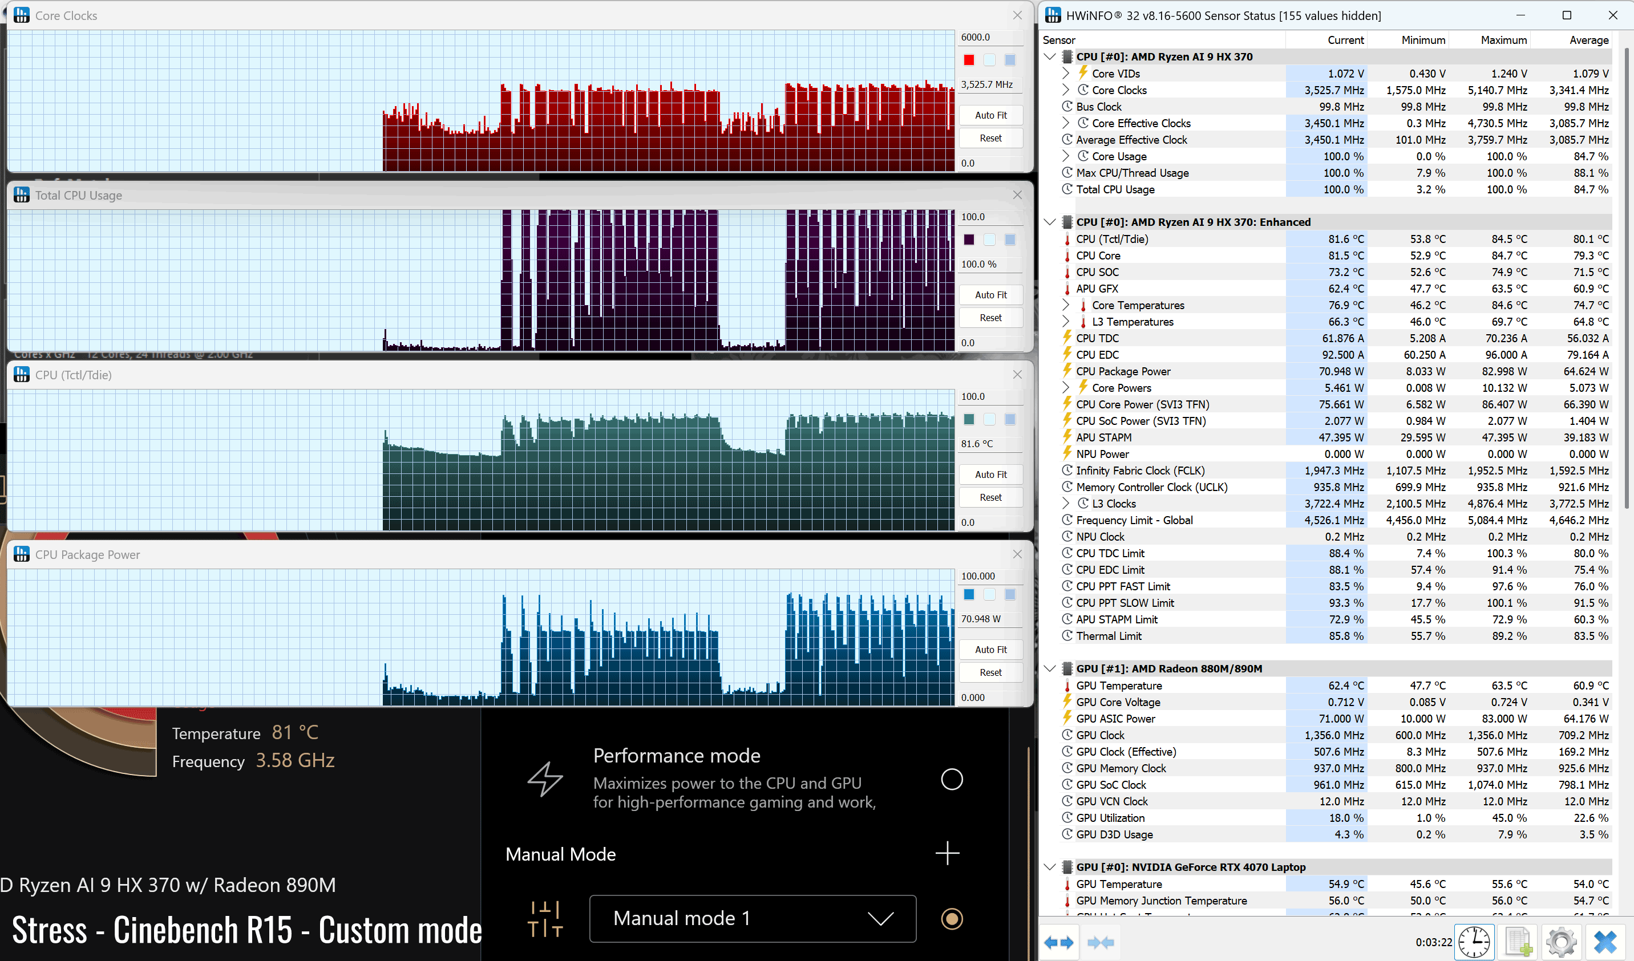Screen dimensions: 1634x961
Task: Select the Total CPU Usage sensor row
Action: pyautogui.click(x=1326, y=189)
